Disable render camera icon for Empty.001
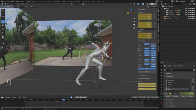Image resolution: width=196 pixels, height=110 pixels. 194,19
